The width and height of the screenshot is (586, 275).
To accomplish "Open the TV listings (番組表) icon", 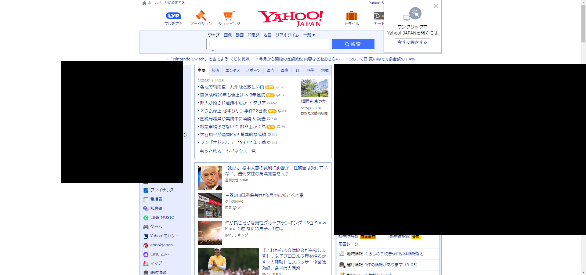I will pos(146,199).
